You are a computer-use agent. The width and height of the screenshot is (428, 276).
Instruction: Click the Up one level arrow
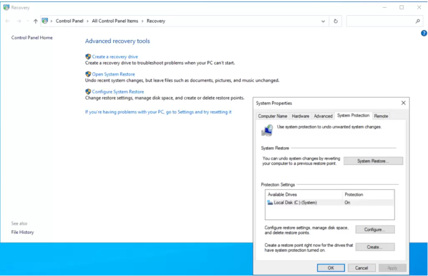36,21
